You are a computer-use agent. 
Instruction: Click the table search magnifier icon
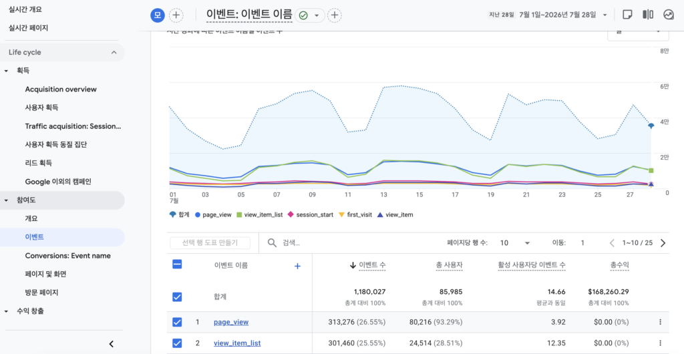click(272, 243)
